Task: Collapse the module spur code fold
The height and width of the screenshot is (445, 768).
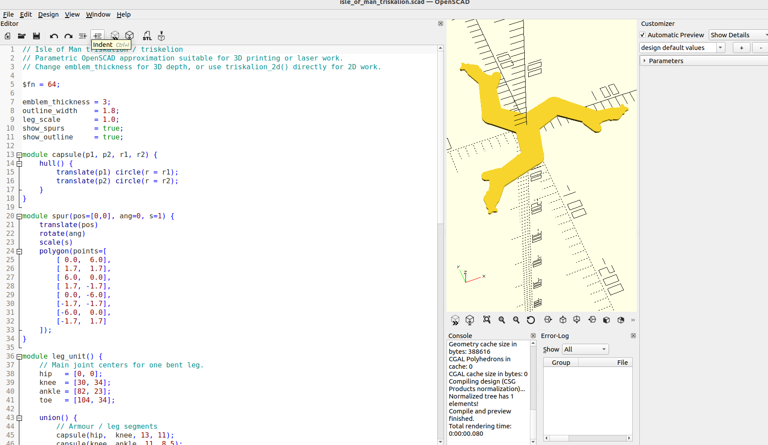Action: 19,216
